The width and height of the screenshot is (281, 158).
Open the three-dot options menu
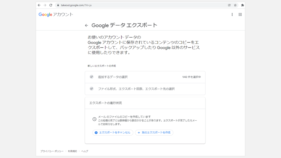[x=232, y=15]
